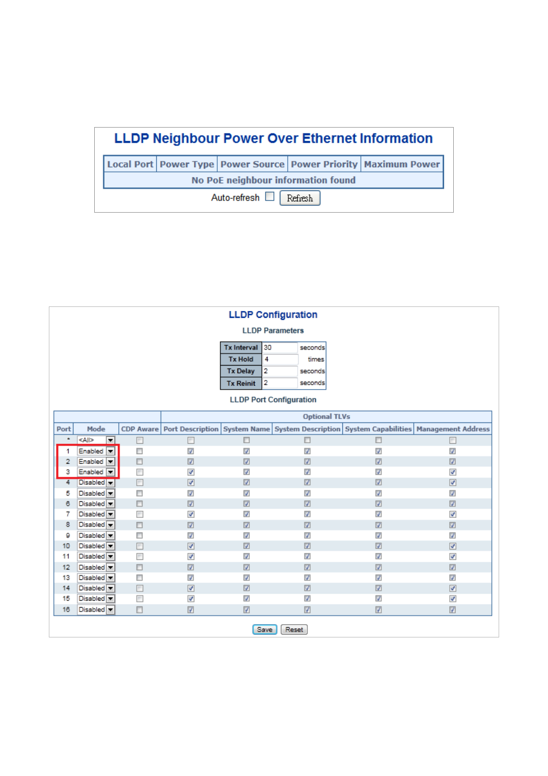
Task: Uncheck Management Address for port 12
Action: point(453,567)
